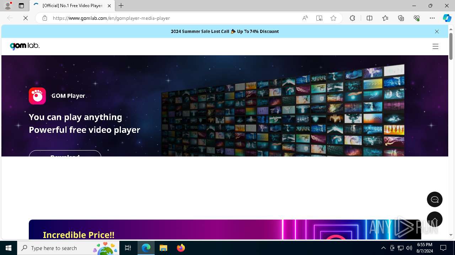Open the volume control
The height and width of the screenshot is (255, 455).
click(409, 248)
